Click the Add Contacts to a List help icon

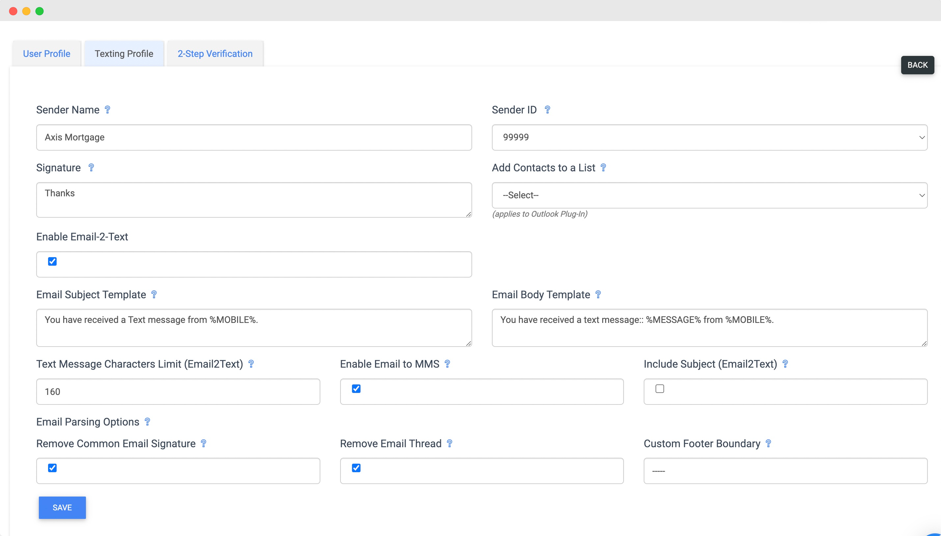pyautogui.click(x=604, y=167)
